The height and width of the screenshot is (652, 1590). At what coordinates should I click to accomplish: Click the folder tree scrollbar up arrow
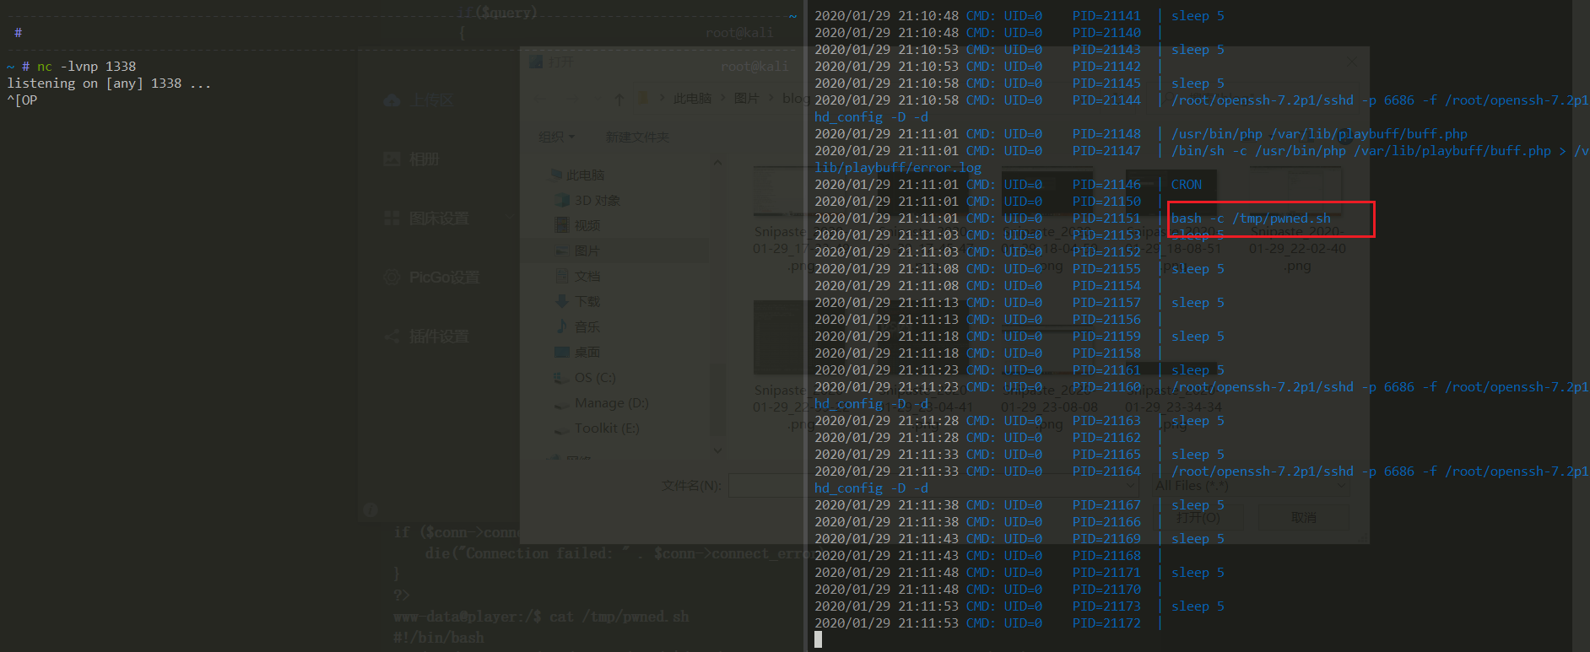pos(717,162)
